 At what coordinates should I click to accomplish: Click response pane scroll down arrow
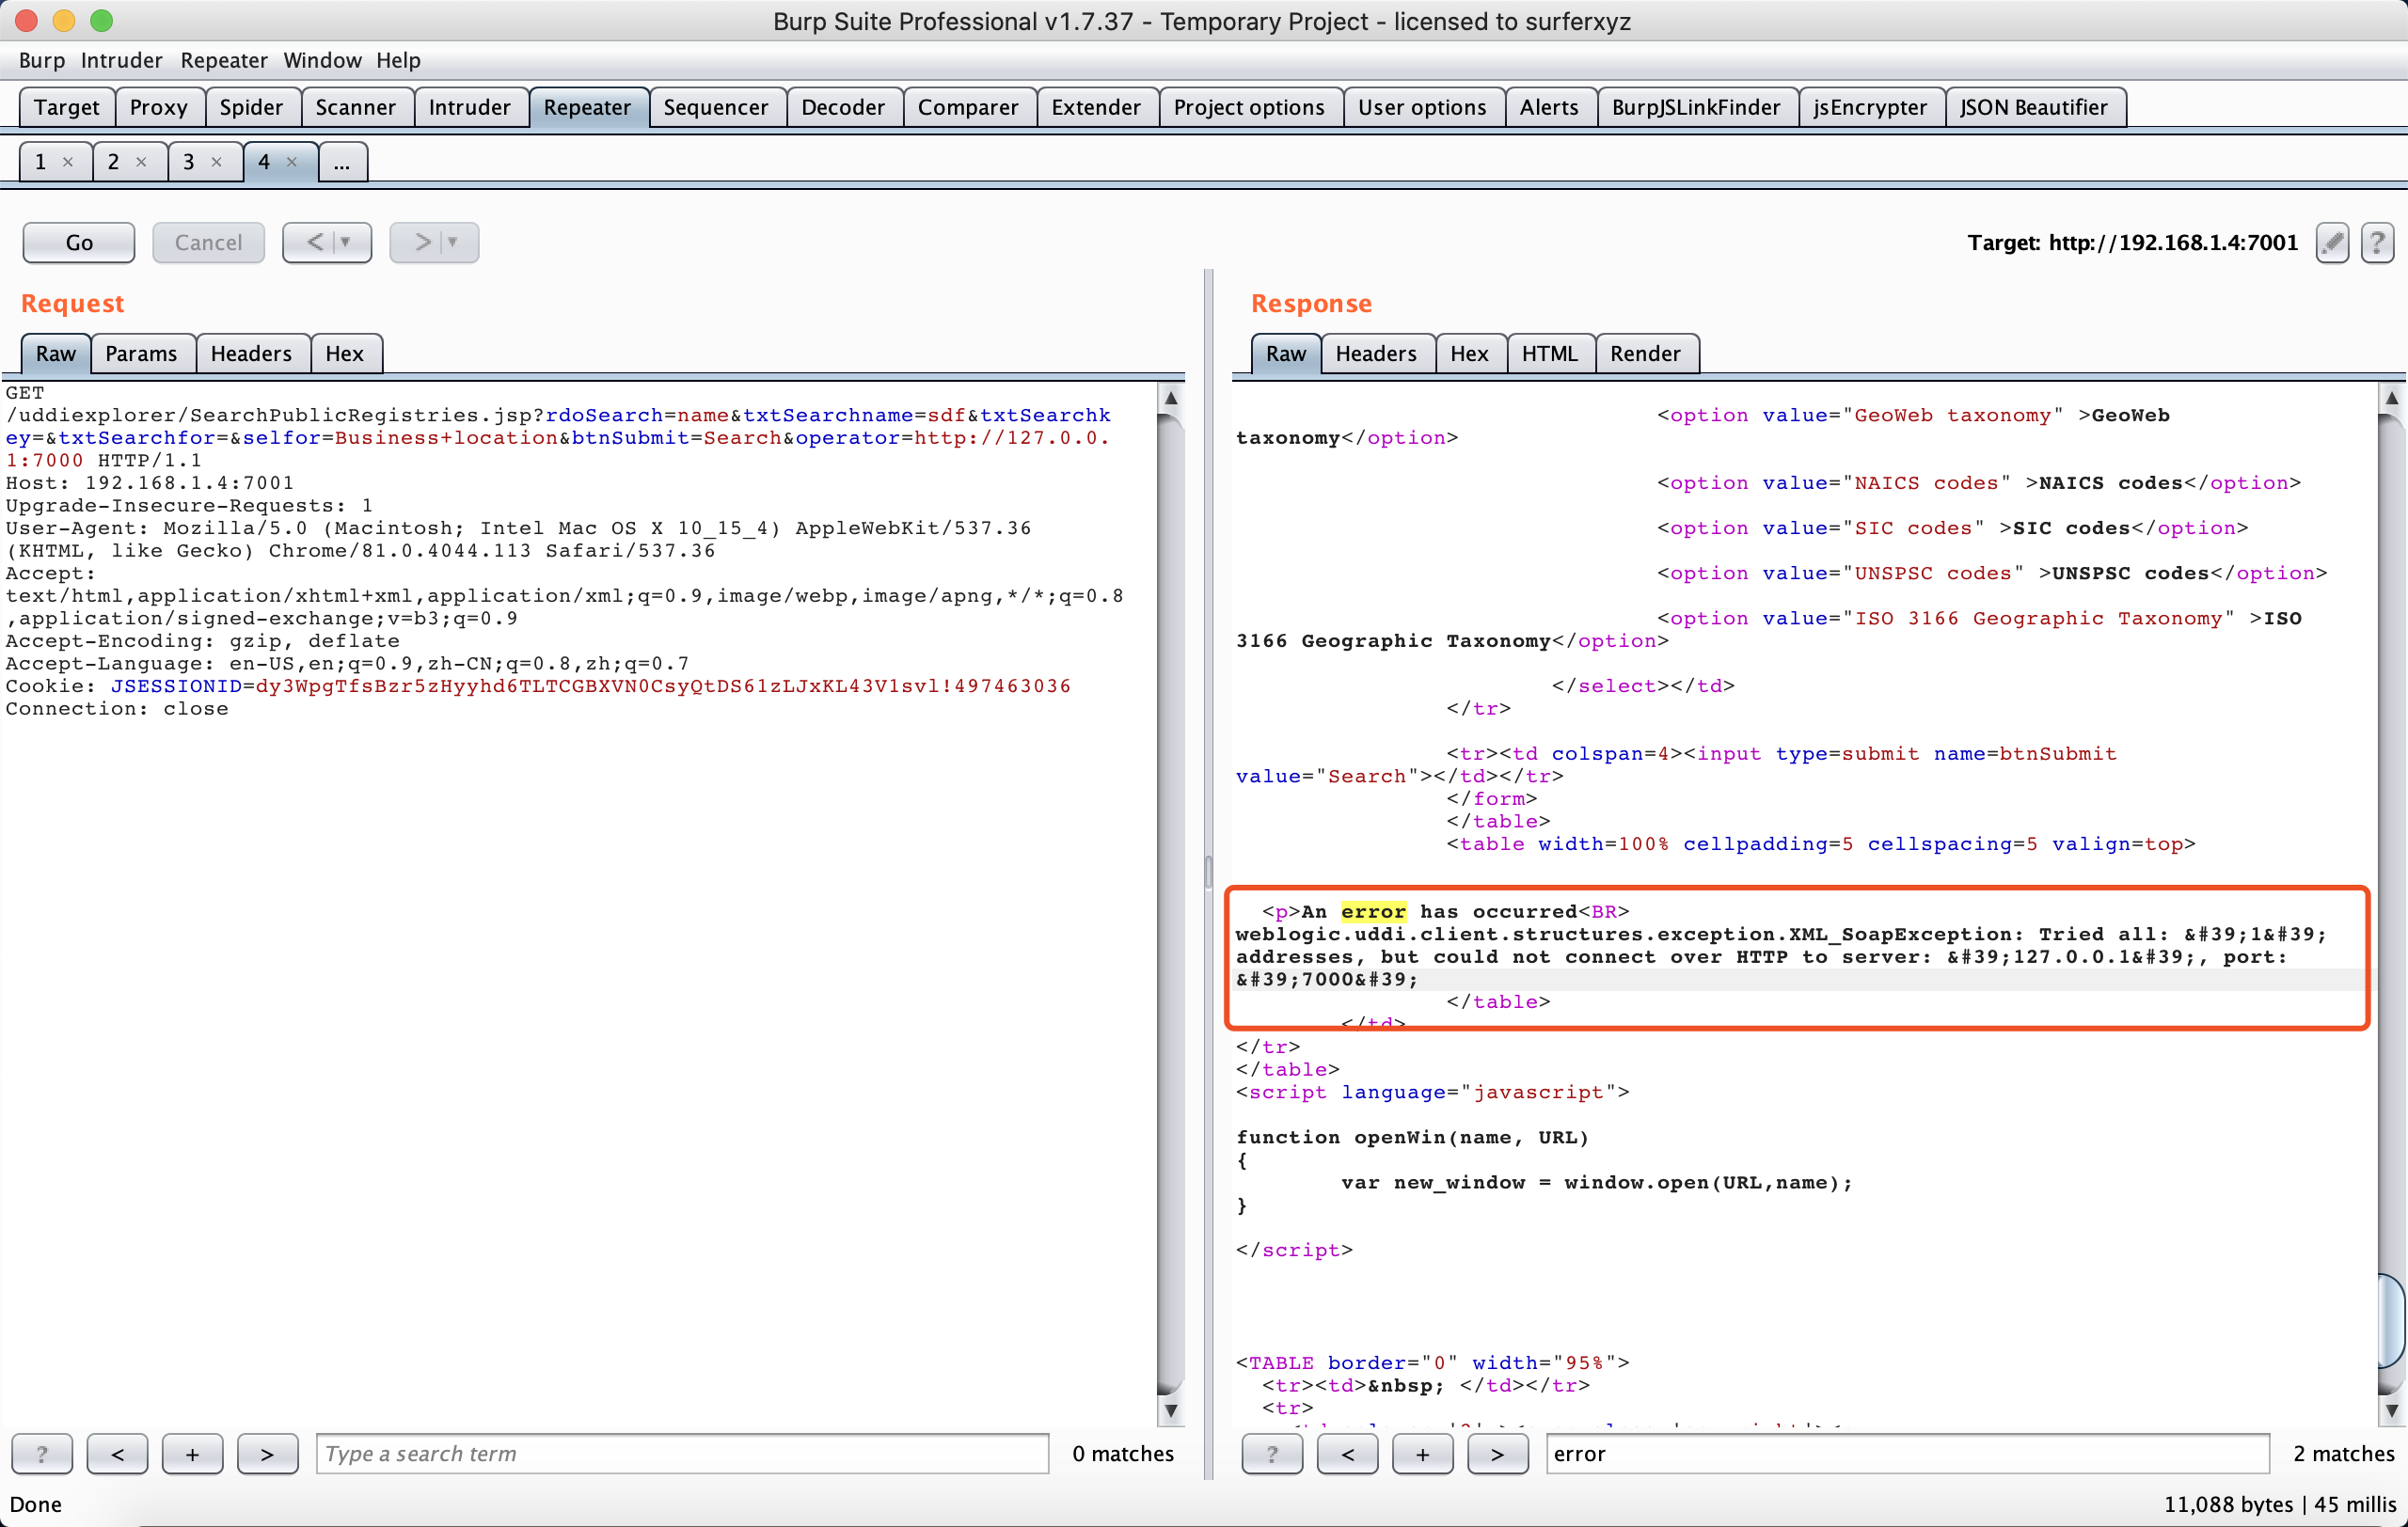point(2391,1411)
